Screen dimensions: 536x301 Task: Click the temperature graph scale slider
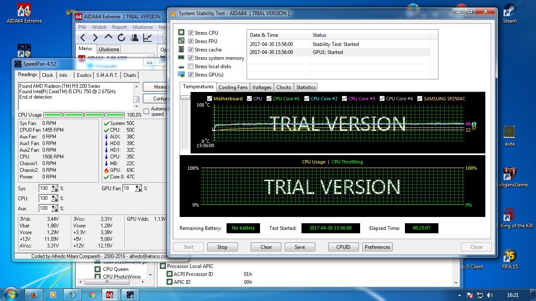185,97
